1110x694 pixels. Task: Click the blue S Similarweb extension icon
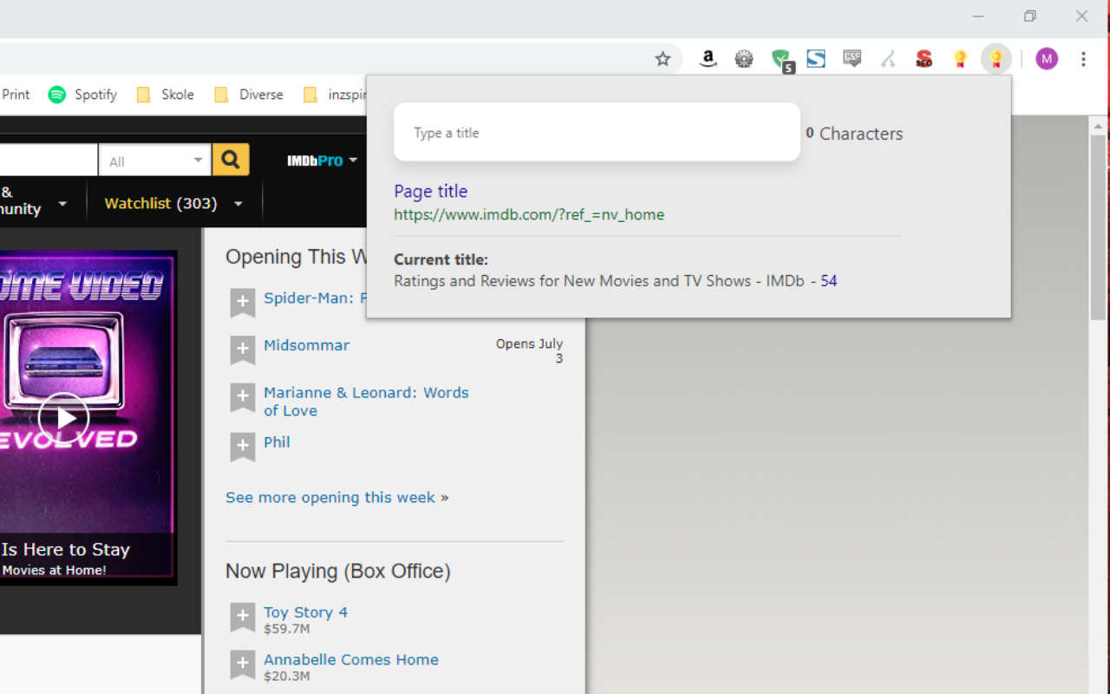(815, 59)
